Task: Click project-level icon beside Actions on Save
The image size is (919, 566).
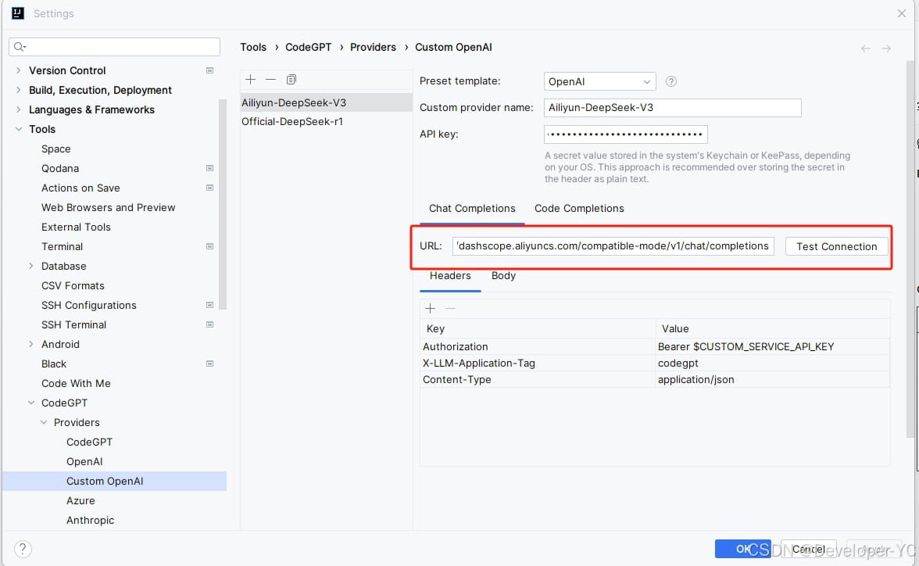Action: [x=209, y=188]
